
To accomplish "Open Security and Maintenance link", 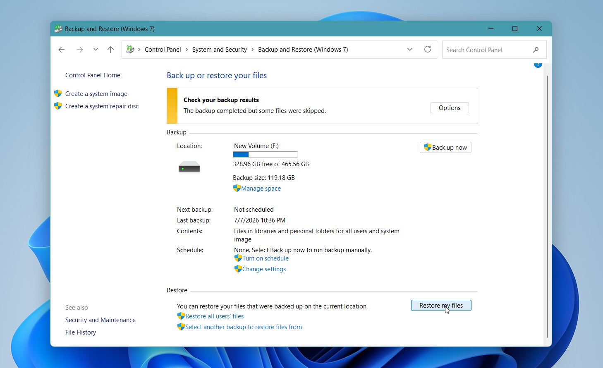I will (x=100, y=320).
